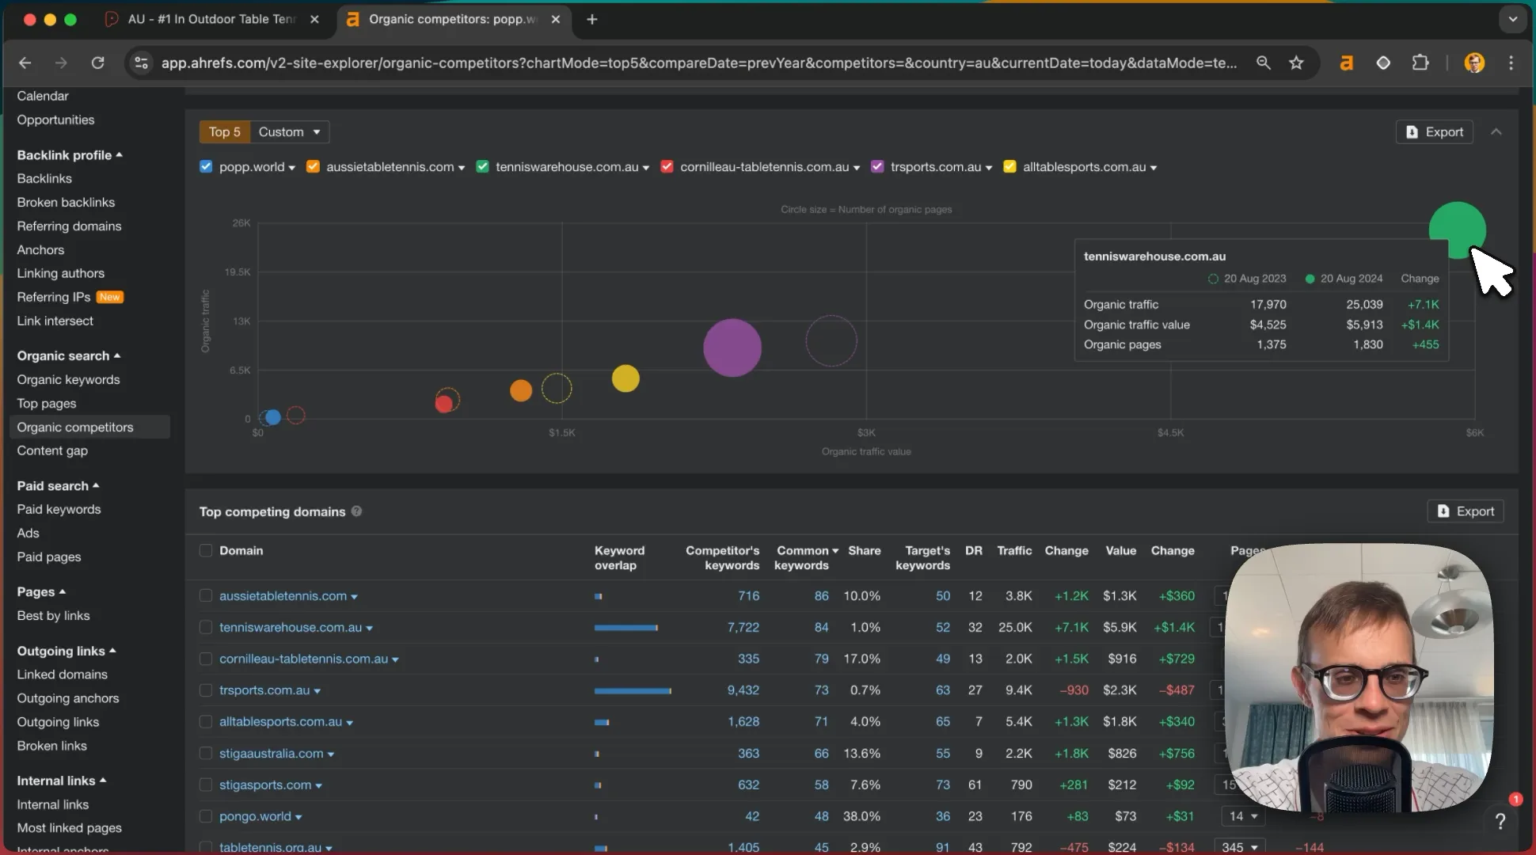The image size is (1536, 855).
Task: Open the Chrome profile avatar
Action: (1474, 63)
